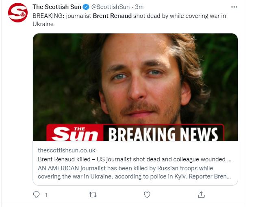Click The Sun logo on banner
The image size is (254, 207).
pos(75,133)
